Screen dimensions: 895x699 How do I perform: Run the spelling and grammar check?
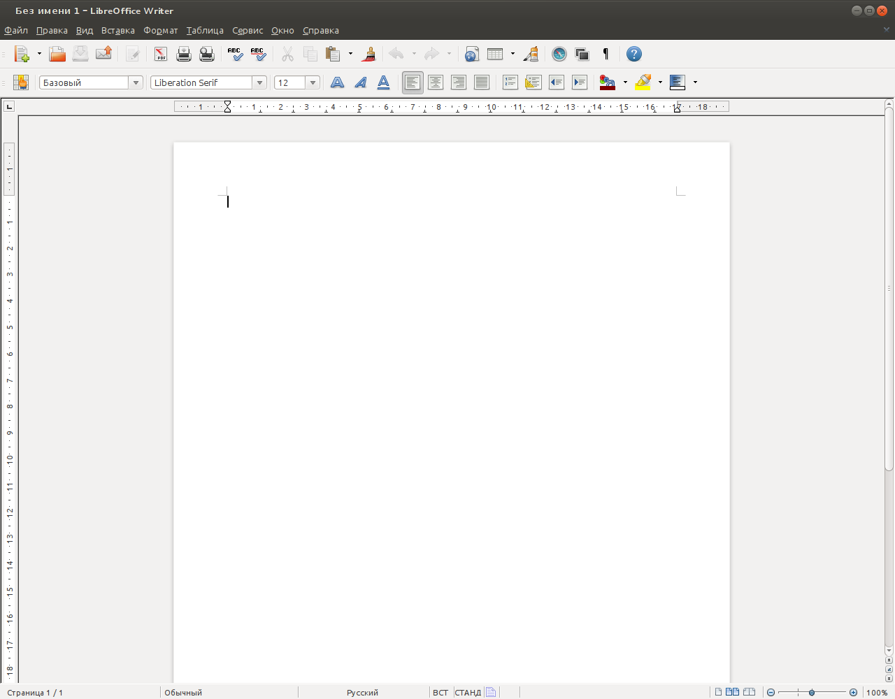click(235, 54)
